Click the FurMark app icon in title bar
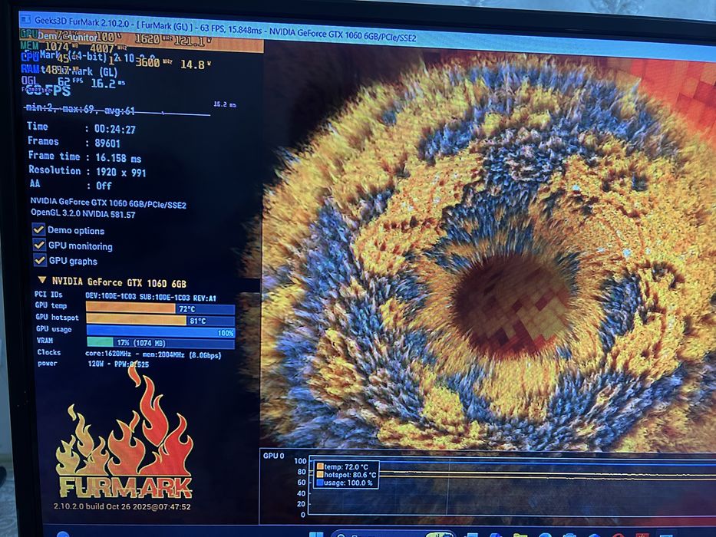Viewport: 716px width, 537px height. point(26,19)
